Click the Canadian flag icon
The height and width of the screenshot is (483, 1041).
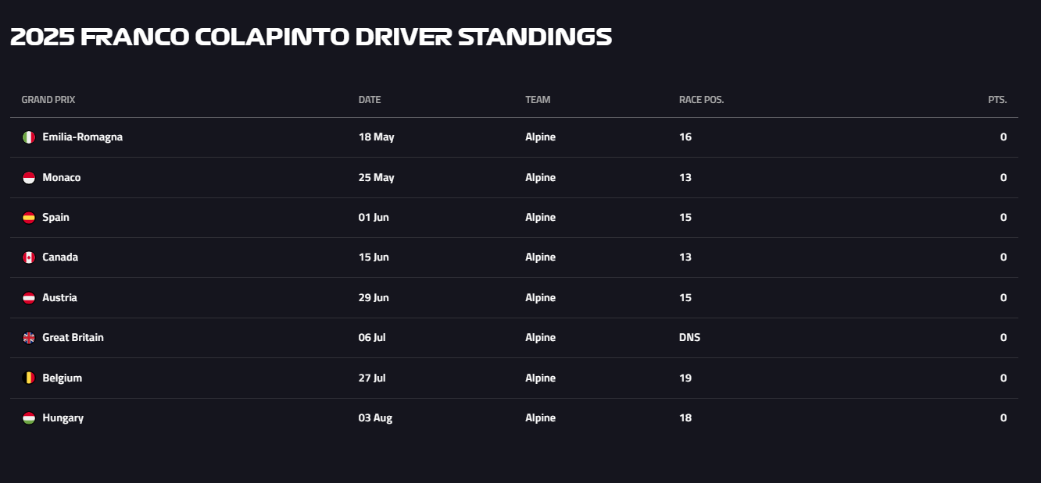click(29, 257)
